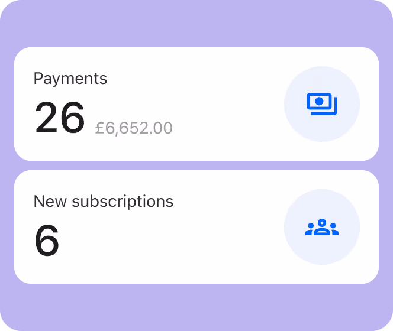
Task: Select the circular badge behind subscribers icon
Action: [322, 227]
